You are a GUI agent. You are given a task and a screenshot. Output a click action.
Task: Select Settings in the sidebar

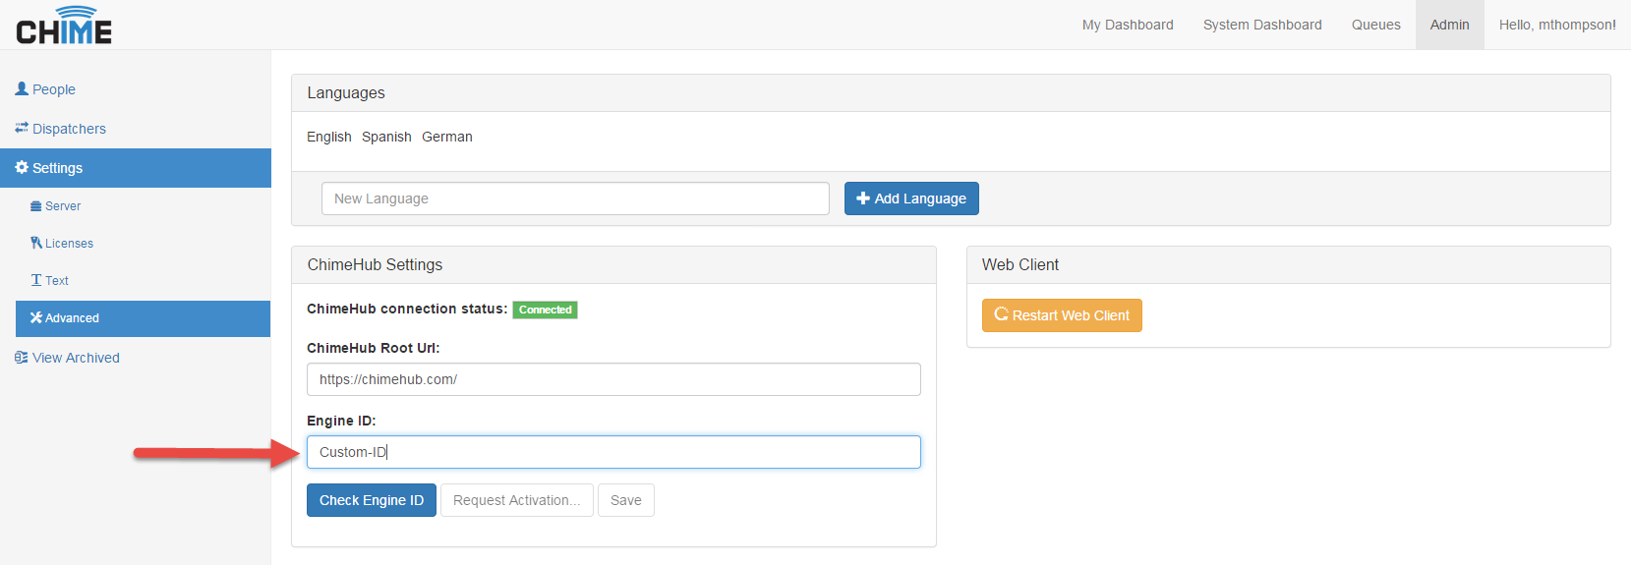(x=136, y=168)
